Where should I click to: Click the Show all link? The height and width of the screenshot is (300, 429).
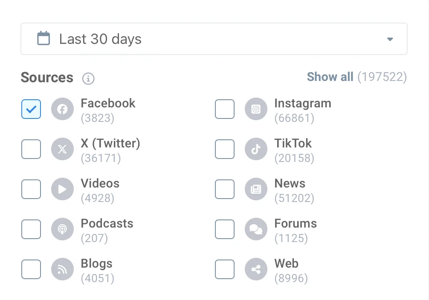click(x=330, y=77)
